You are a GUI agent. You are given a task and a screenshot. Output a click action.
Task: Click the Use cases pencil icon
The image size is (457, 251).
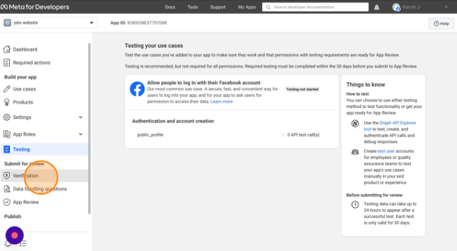click(x=7, y=89)
